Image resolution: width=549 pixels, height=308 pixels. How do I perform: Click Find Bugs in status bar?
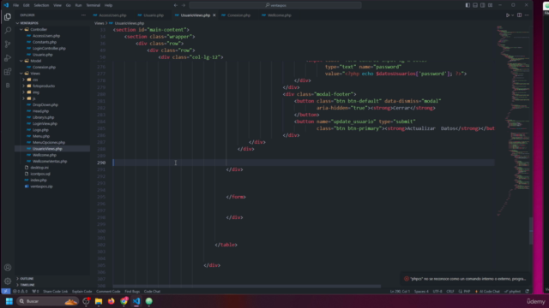pos(132,291)
